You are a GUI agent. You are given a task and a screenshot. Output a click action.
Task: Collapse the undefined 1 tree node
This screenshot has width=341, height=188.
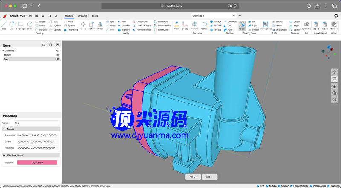(x=3, y=50)
